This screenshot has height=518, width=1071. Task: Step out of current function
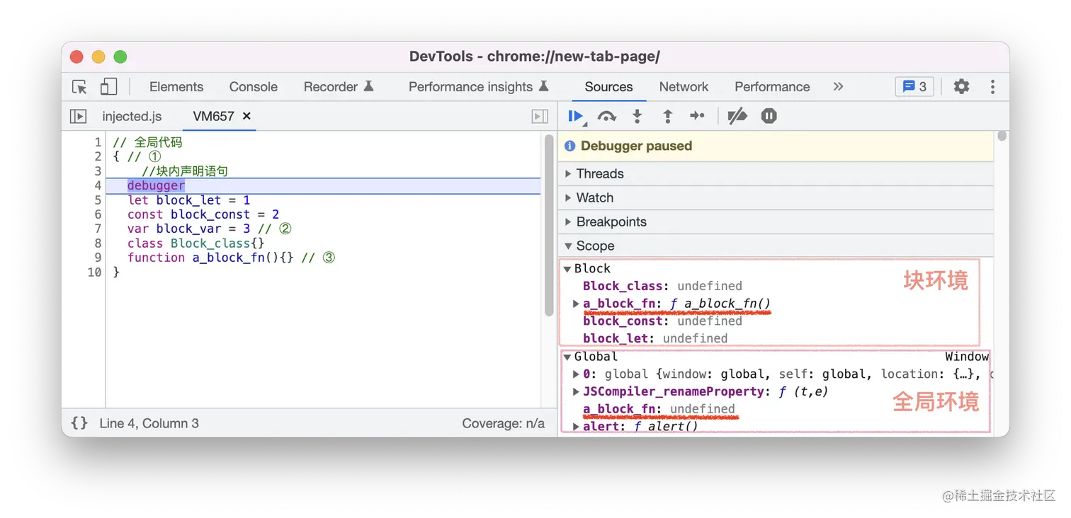point(667,116)
